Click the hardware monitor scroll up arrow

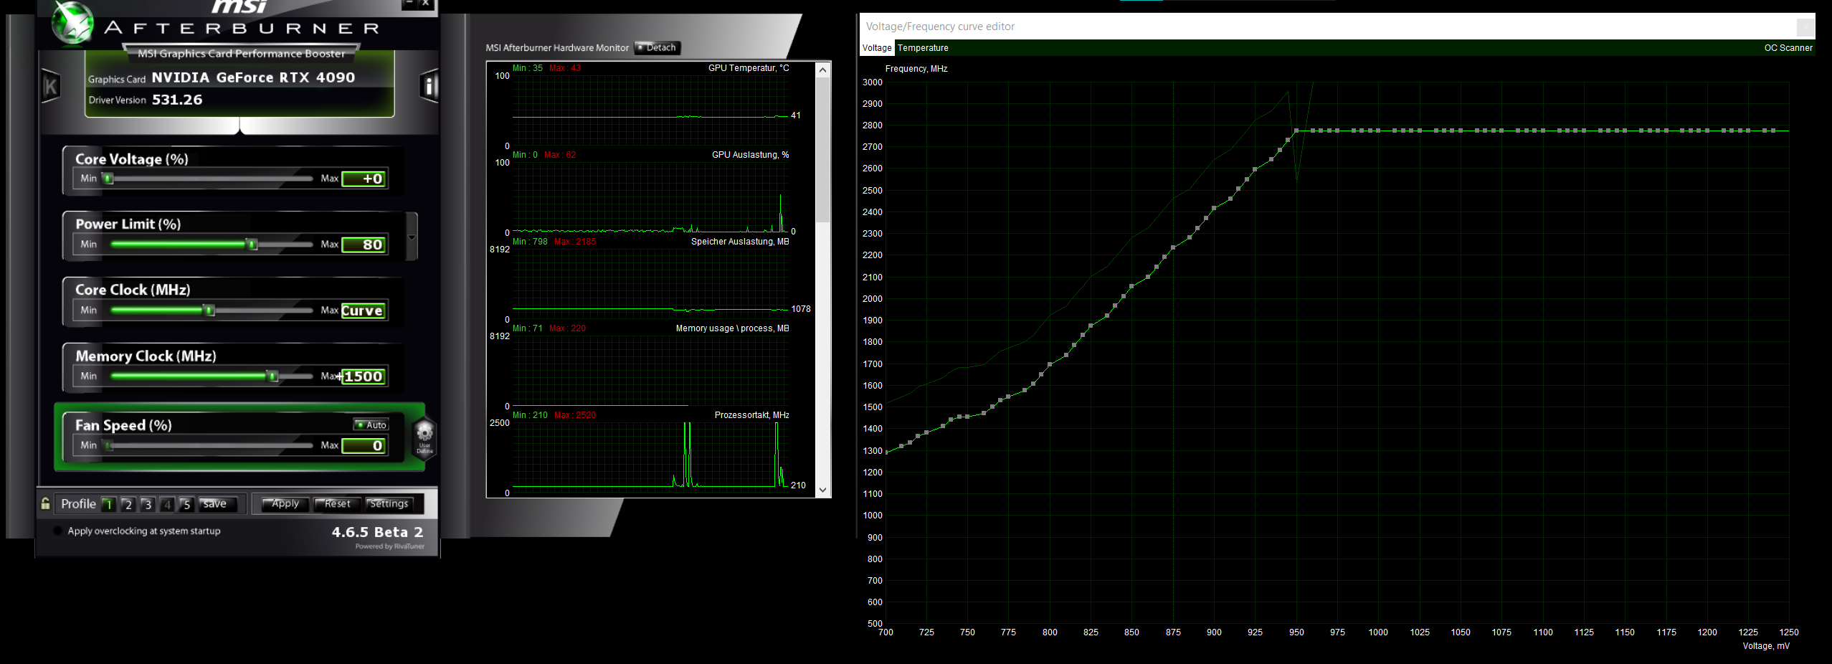point(823,70)
